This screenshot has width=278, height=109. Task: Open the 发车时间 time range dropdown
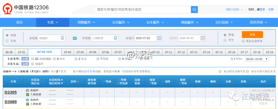(257, 59)
